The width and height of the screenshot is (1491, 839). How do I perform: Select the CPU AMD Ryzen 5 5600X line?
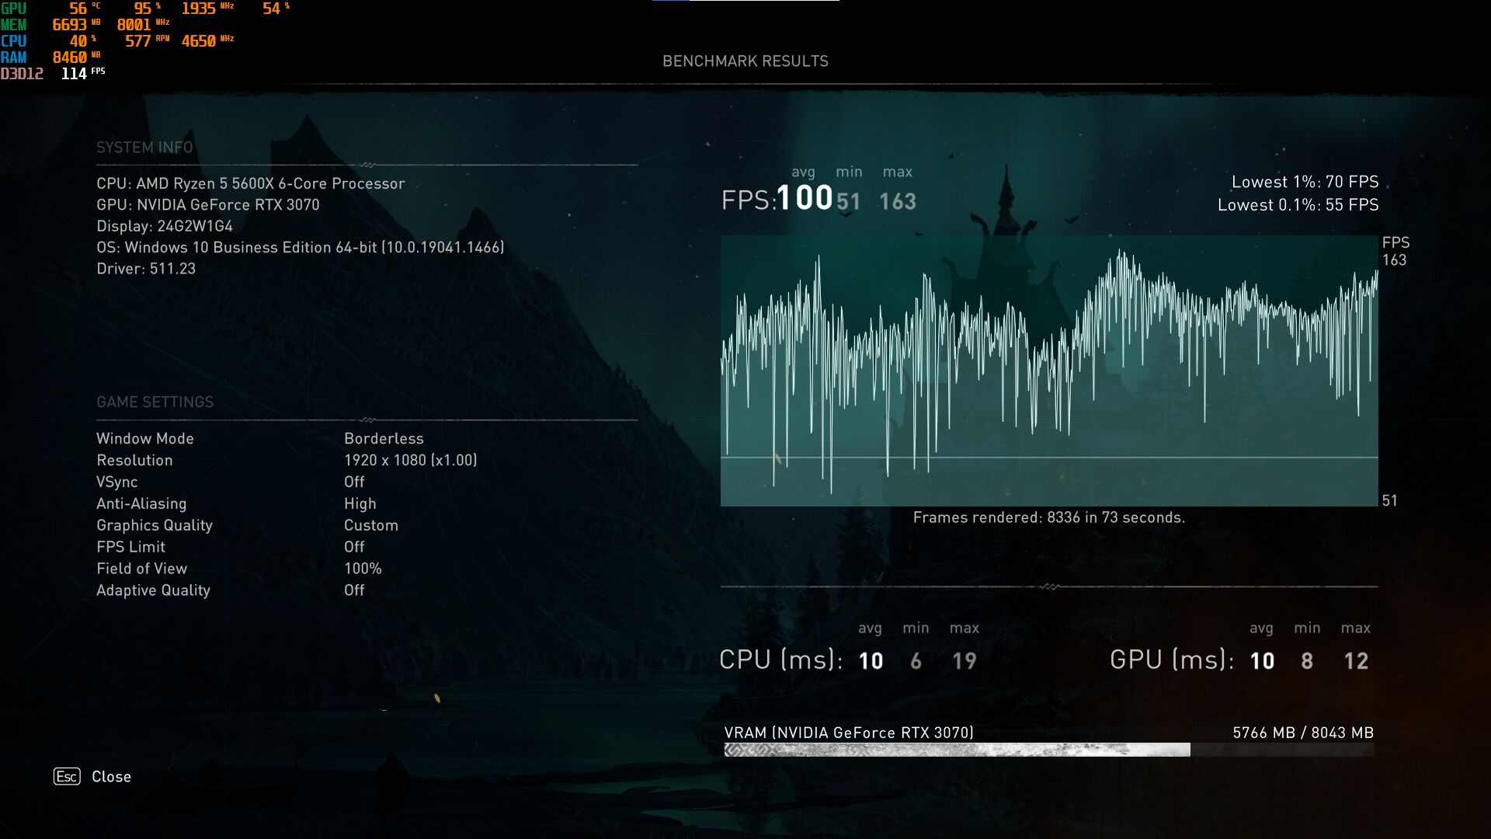(x=251, y=183)
